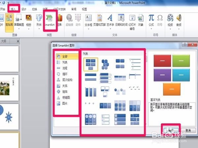Select the slide thumbnail with house photo
Image resolution: width=198 pixels, height=148 pixels.
[9, 88]
